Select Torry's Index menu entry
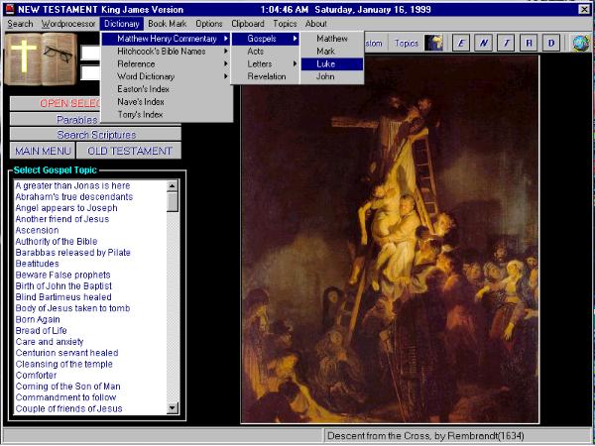 (167, 115)
